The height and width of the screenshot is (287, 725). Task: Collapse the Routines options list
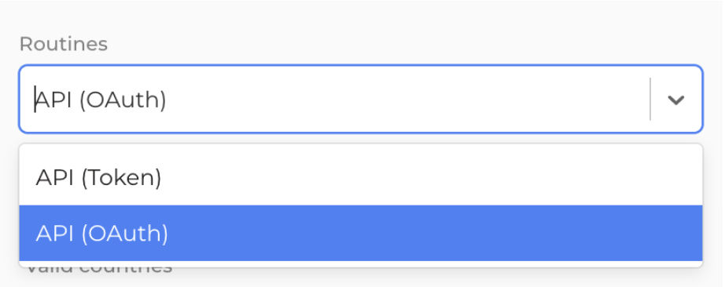[676, 100]
